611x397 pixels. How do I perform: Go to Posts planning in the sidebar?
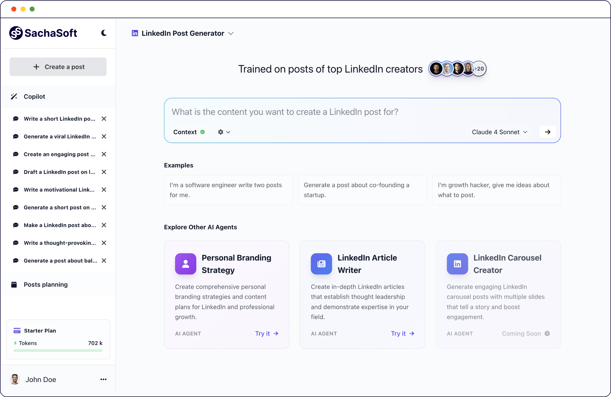click(x=45, y=285)
